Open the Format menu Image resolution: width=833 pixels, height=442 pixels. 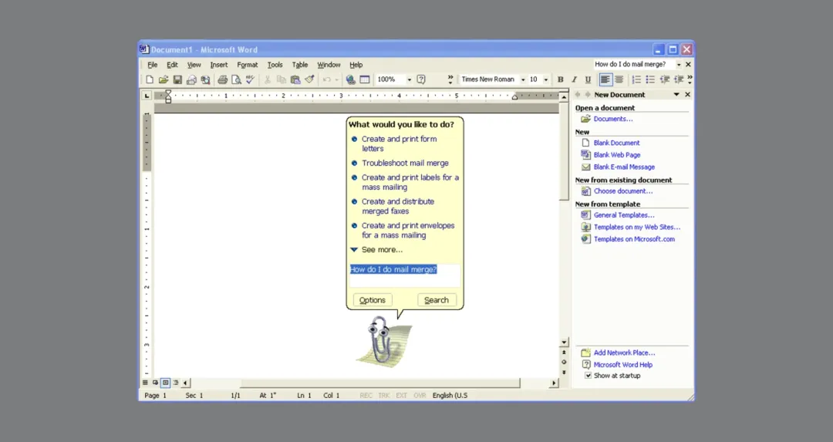click(247, 65)
